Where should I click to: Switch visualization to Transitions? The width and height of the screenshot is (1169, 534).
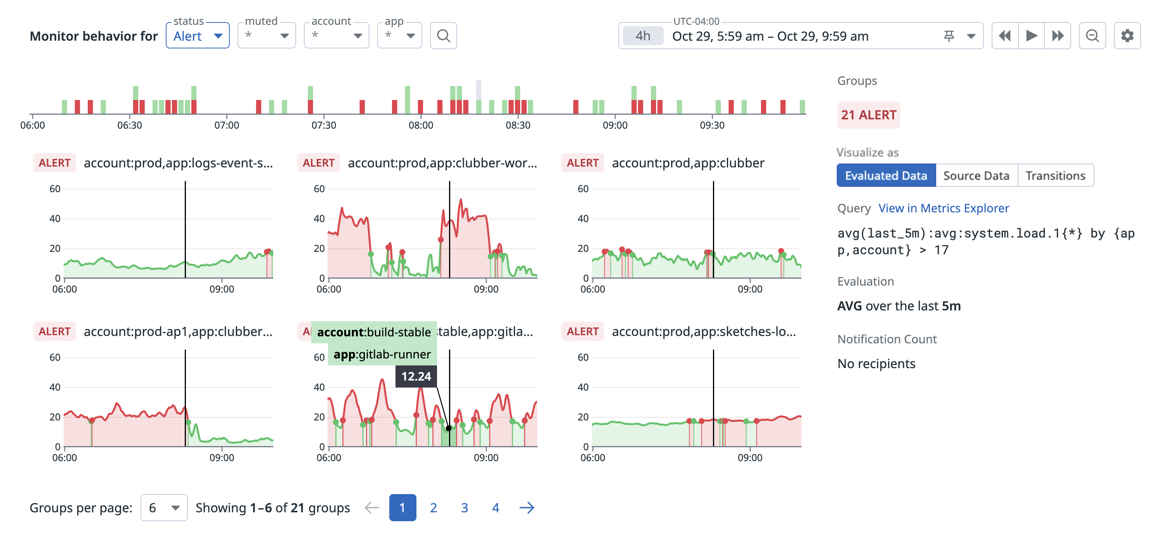(1055, 175)
